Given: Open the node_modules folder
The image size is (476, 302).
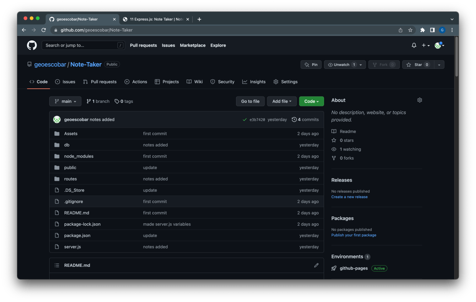Looking at the screenshot, I should tap(79, 156).
